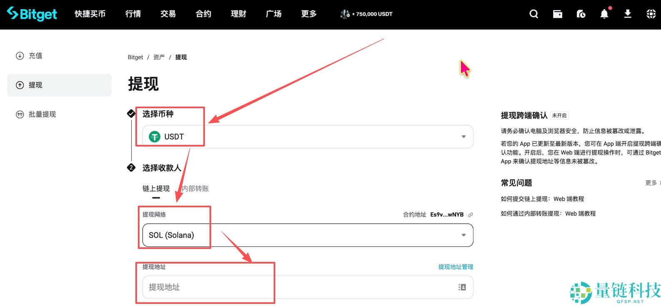The image size is (661, 306).
Task: Open the wallet assets icon
Action: pyautogui.click(x=557, y=14)
